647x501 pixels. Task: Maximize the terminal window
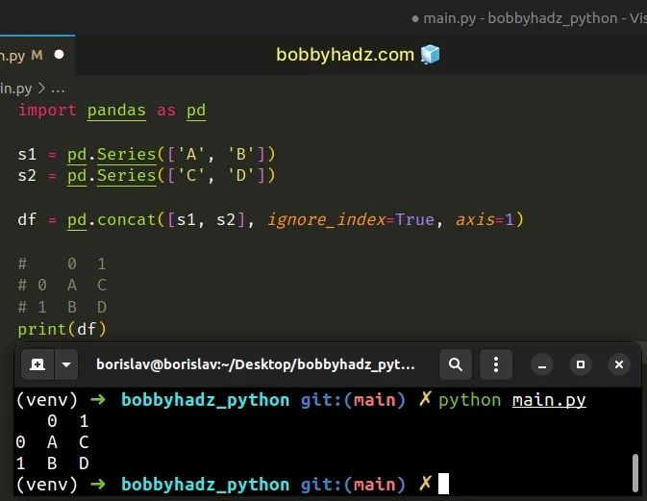581,364
